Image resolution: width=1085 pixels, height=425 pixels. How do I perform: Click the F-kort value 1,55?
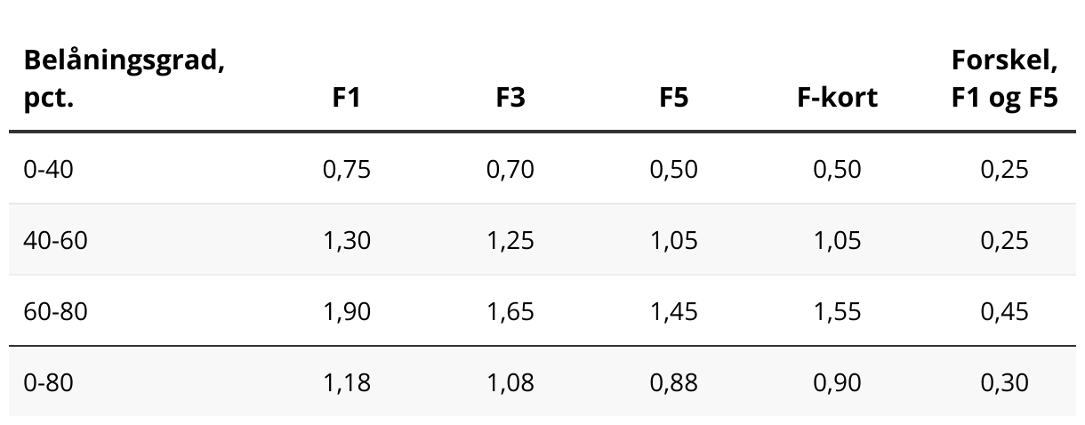pos(837,311)
